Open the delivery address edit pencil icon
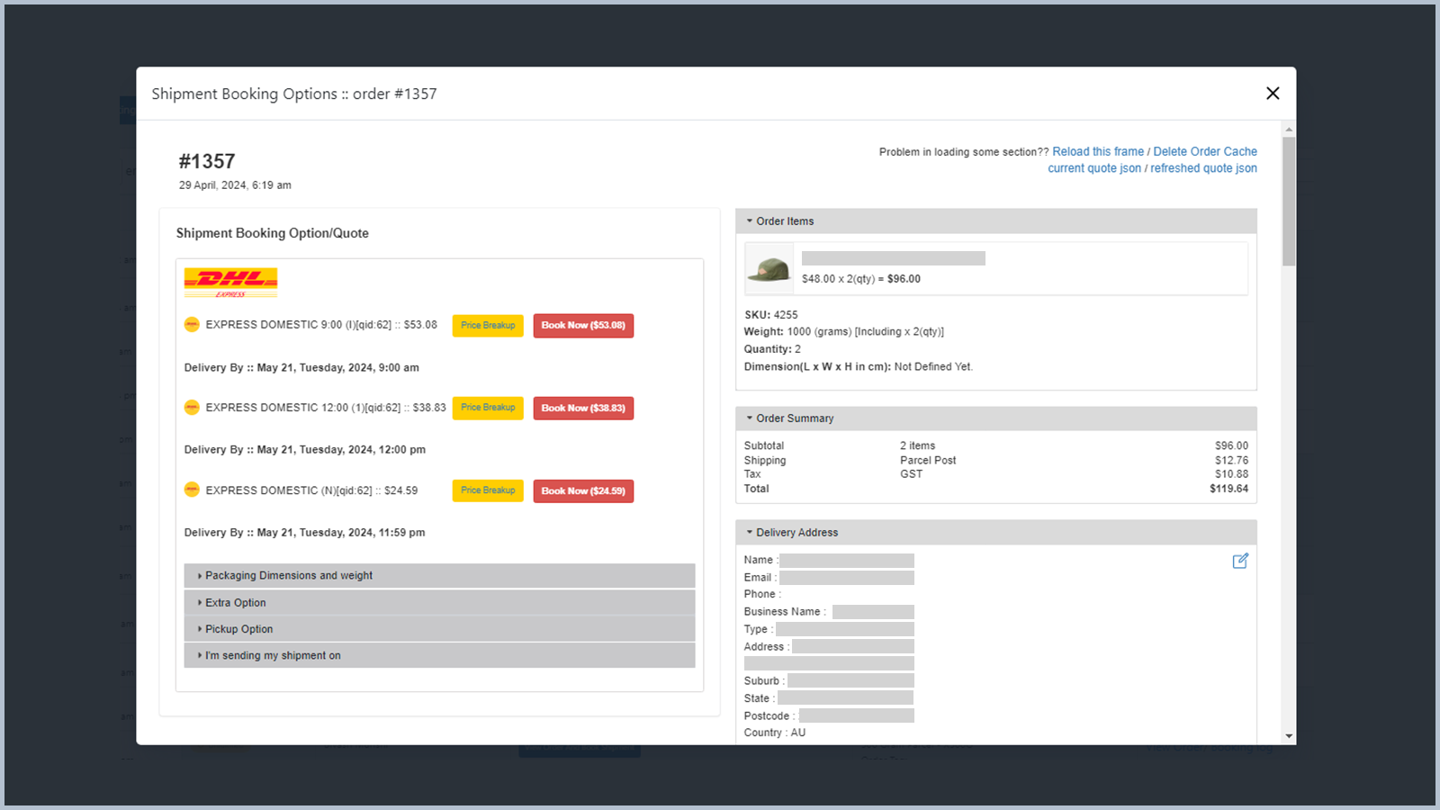 (1240, 561)
